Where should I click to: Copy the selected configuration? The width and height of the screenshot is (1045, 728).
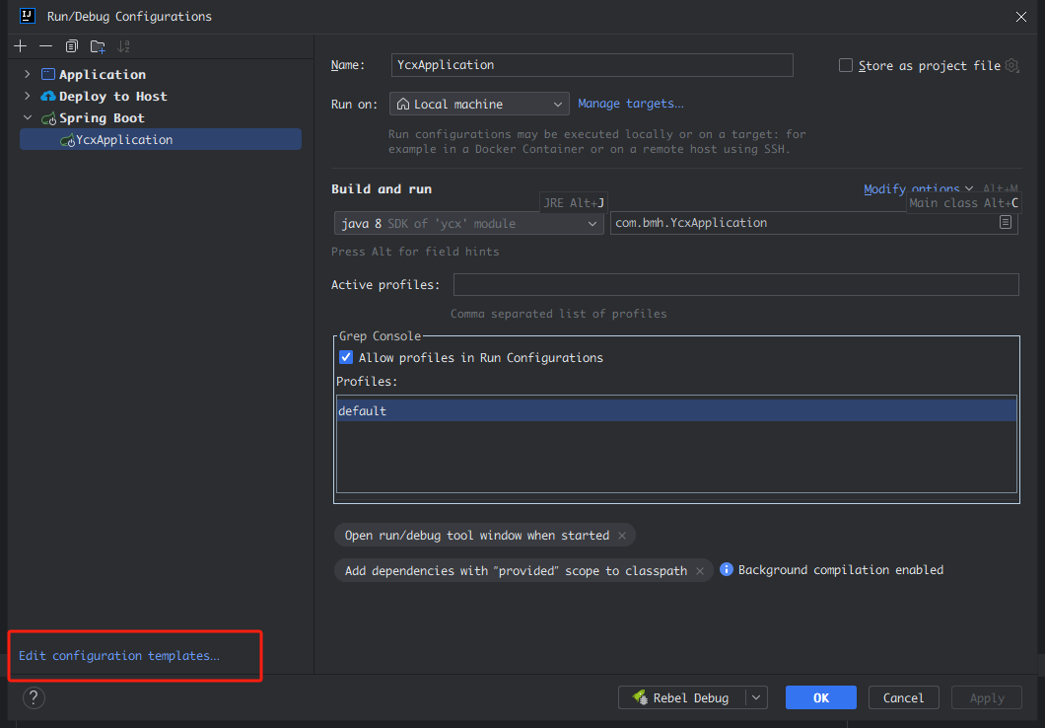[71, 46]
